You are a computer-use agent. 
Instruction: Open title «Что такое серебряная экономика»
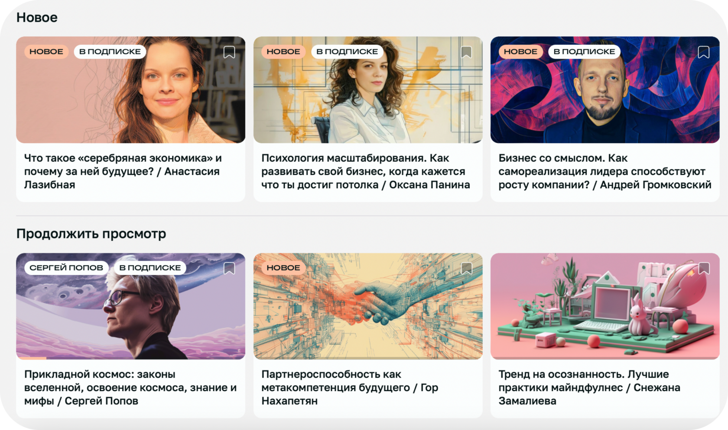(123, 171)
